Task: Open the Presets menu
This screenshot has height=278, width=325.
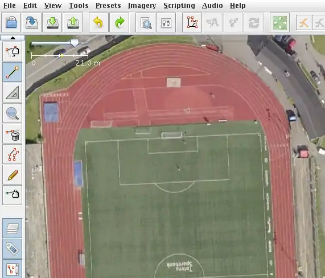Action: click(x=108, y=6)
